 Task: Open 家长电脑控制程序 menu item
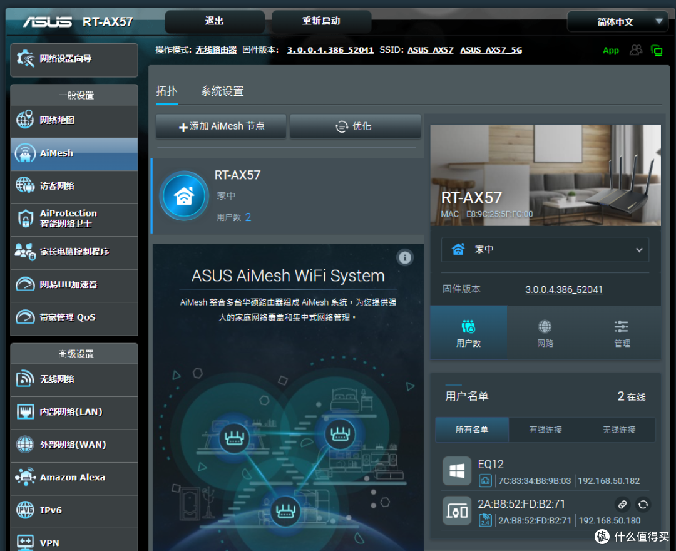(74, 252)
